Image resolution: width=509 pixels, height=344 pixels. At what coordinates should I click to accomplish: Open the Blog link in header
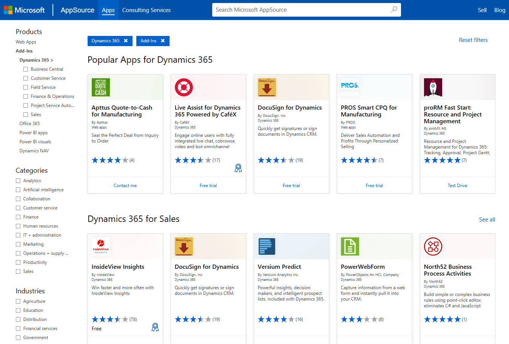point(500,10)
